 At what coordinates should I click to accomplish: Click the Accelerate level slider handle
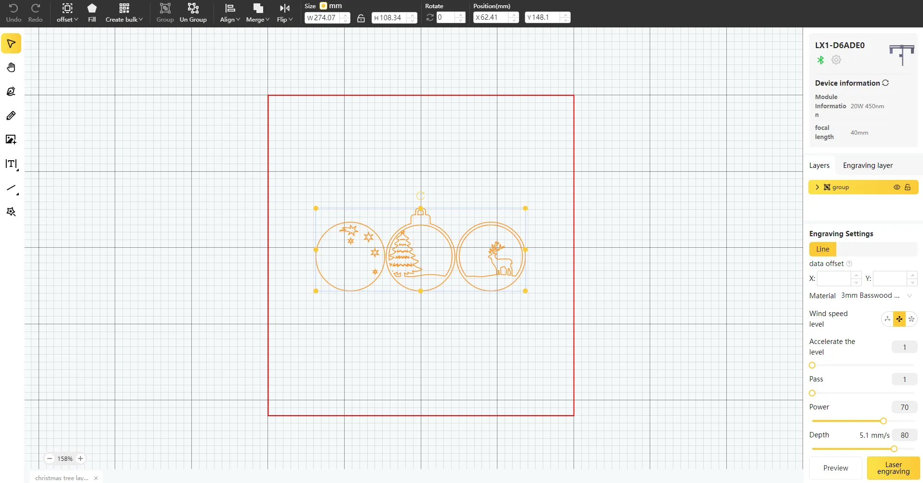point(812,365)
